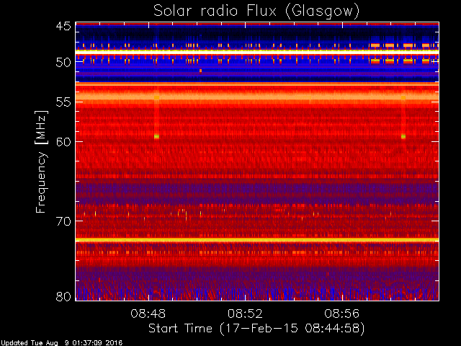Click the plot title Solar radio Flux (Glasgow)
This screenshot has height=346, width=461.
tap(256, 12)
